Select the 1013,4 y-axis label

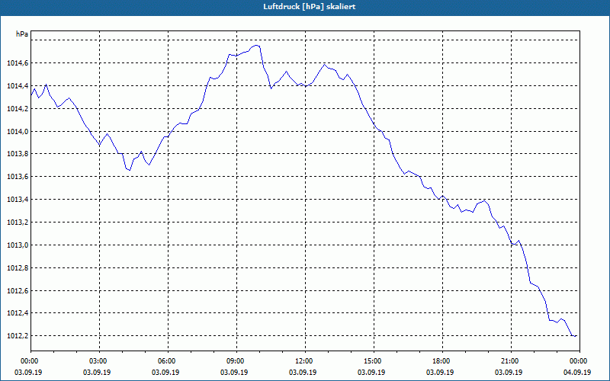coord(17,200)
